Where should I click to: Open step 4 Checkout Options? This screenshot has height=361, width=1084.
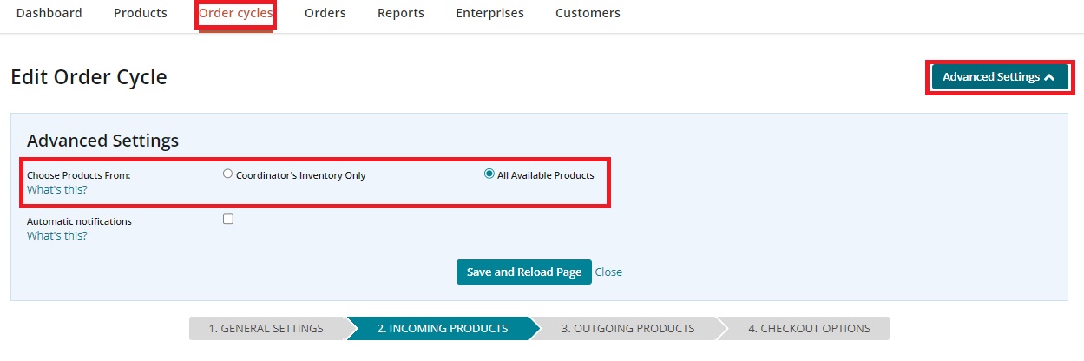point(809,329)
